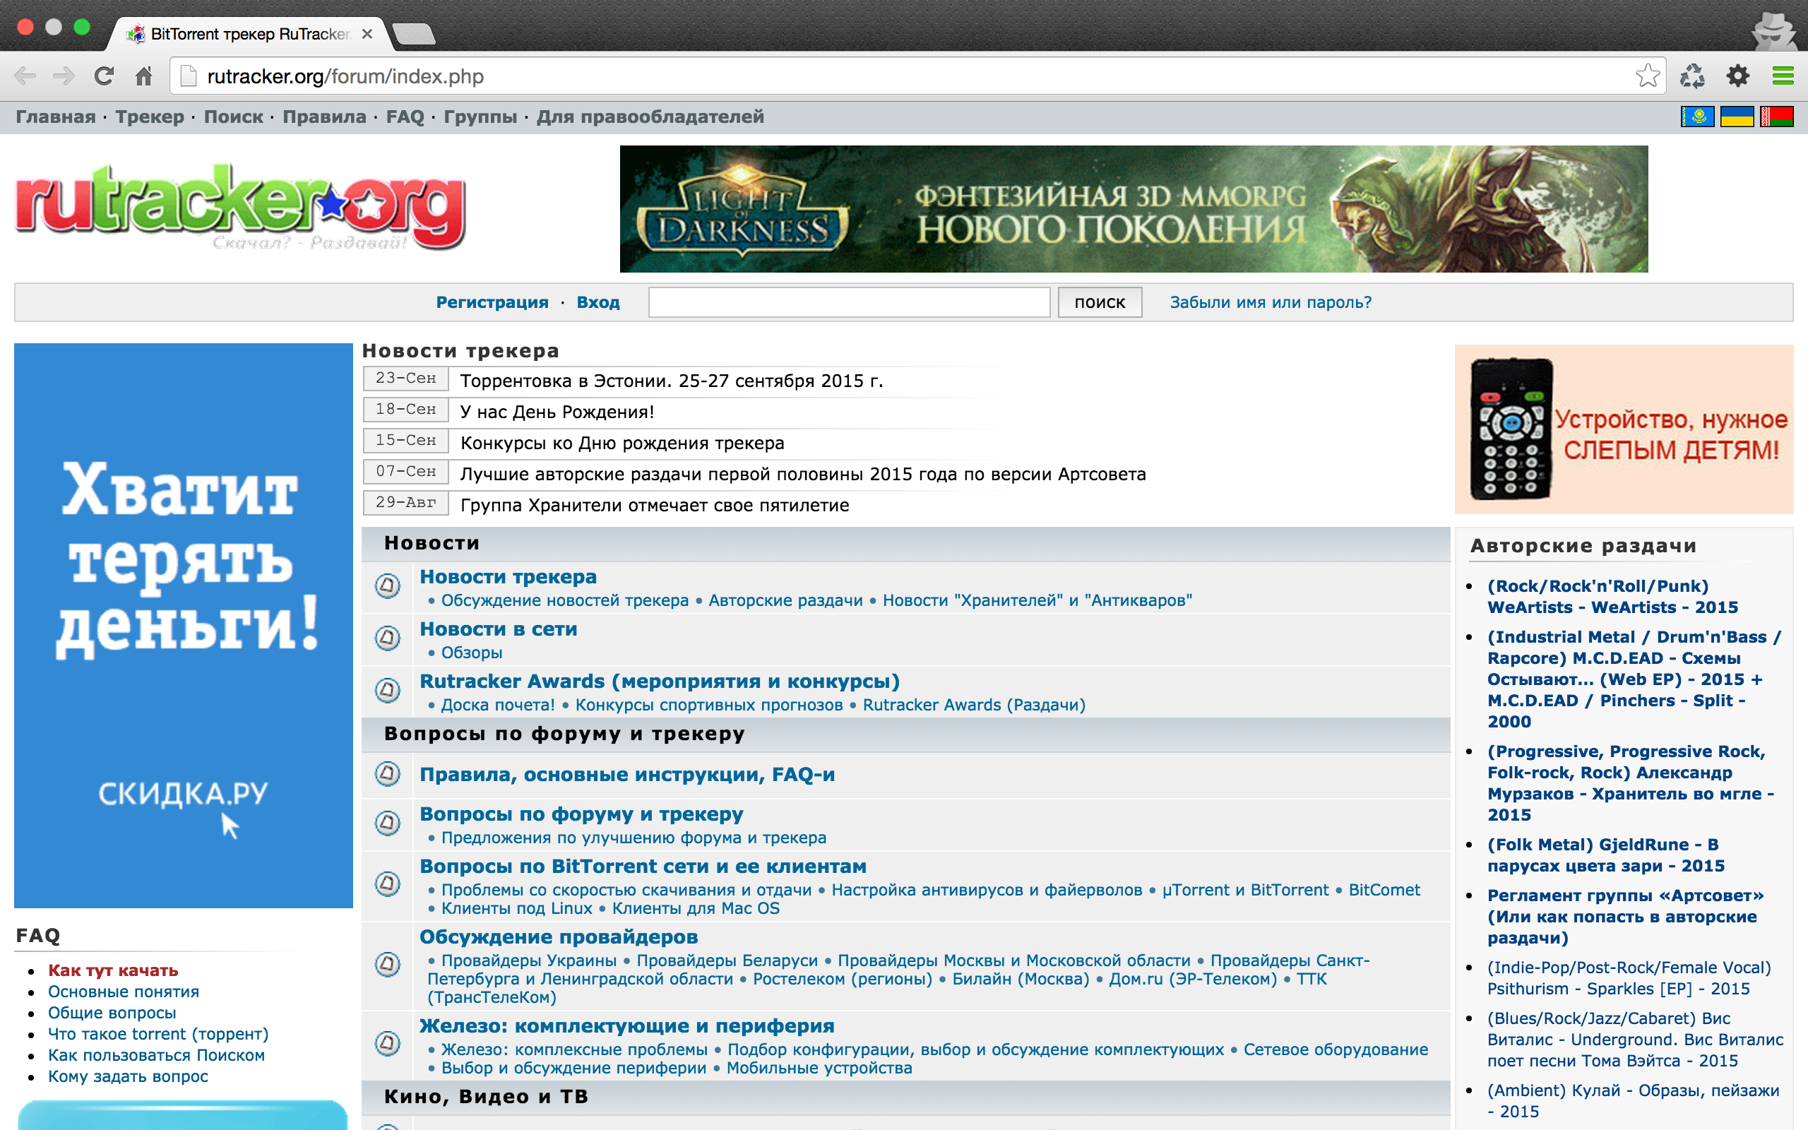Viewport: 1808px width, 1130px height.
Task: Click the forum icon beside Вопросы по форуму и трекеру
Action: coord(387,823)
